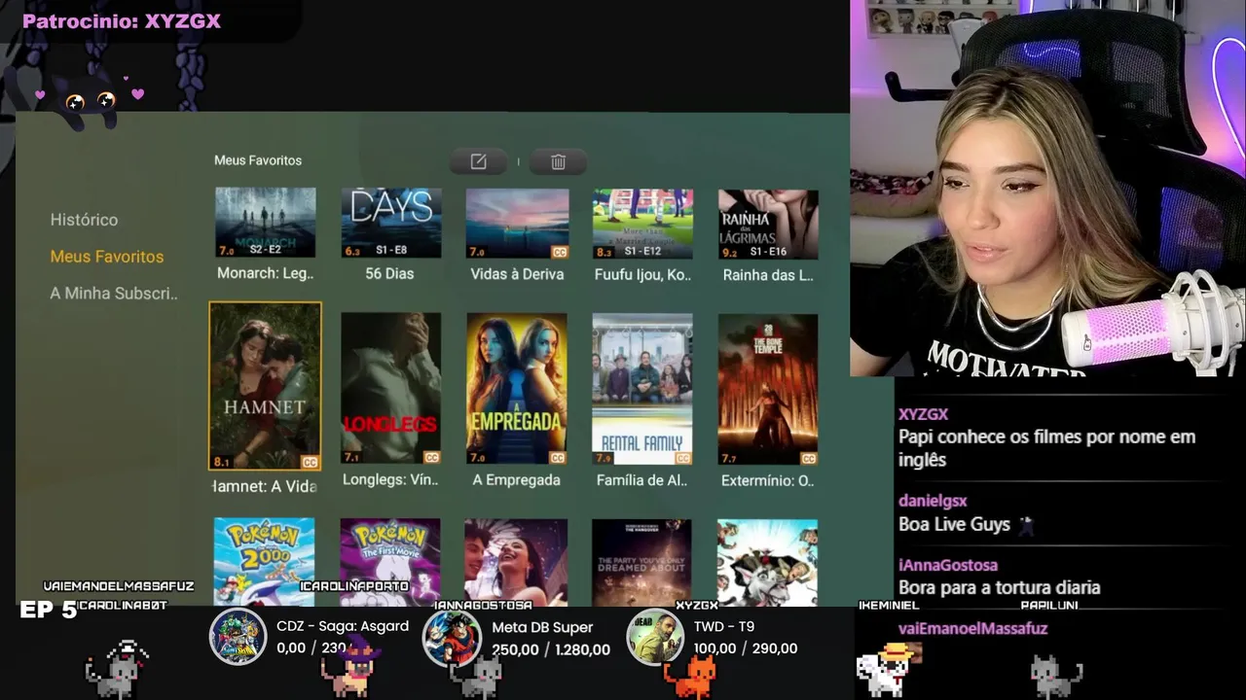Click the 'CDZ - Saga: Asgard' goal text

click(x=343, y=626)
